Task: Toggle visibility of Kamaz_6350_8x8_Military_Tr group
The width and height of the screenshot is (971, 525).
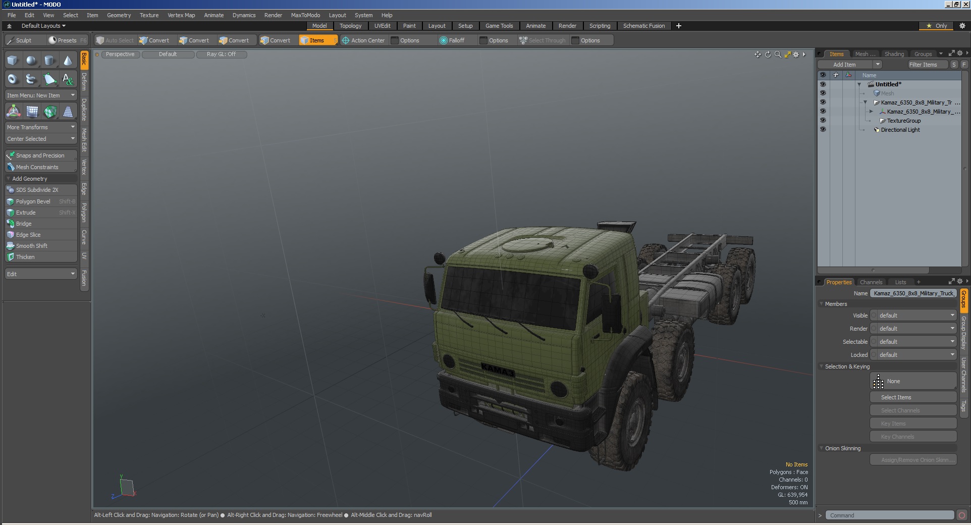Action: (823, 102)
